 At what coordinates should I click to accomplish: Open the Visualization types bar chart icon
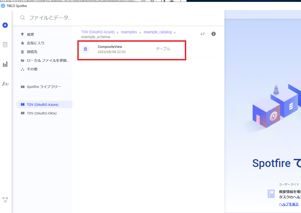coord(5,64)
